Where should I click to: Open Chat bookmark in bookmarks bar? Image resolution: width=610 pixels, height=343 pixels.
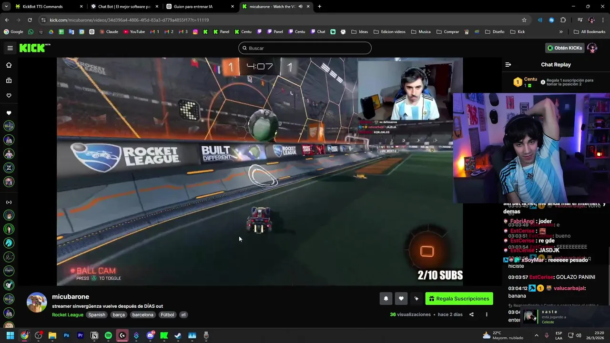tap(318, 32)
